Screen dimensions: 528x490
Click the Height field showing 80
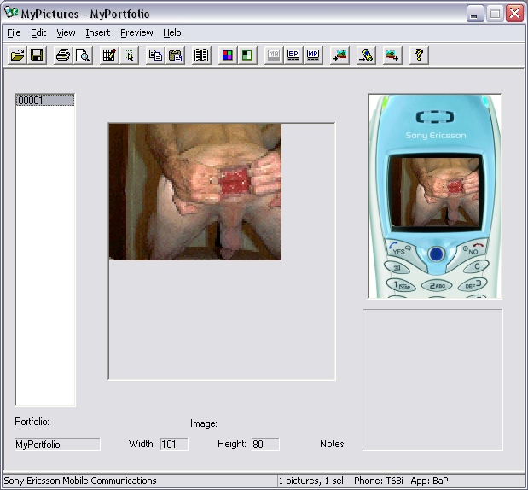[x=265, y=444]
